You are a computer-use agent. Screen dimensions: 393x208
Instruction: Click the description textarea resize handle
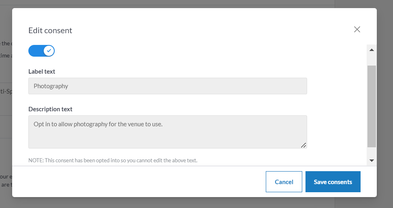(x=303, y=145)
